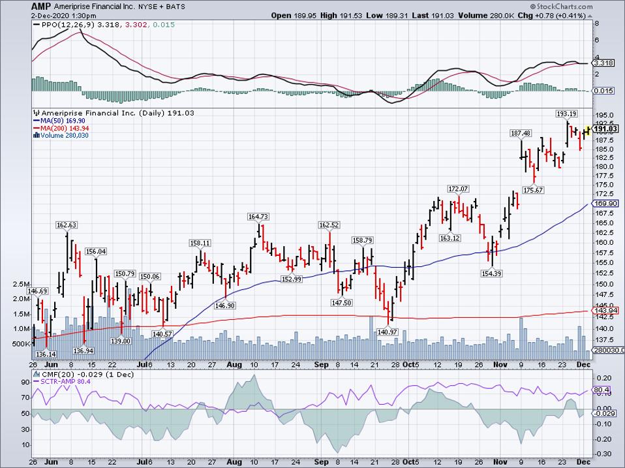Click the Nov label on the main chart date axis

click(500, 365)
